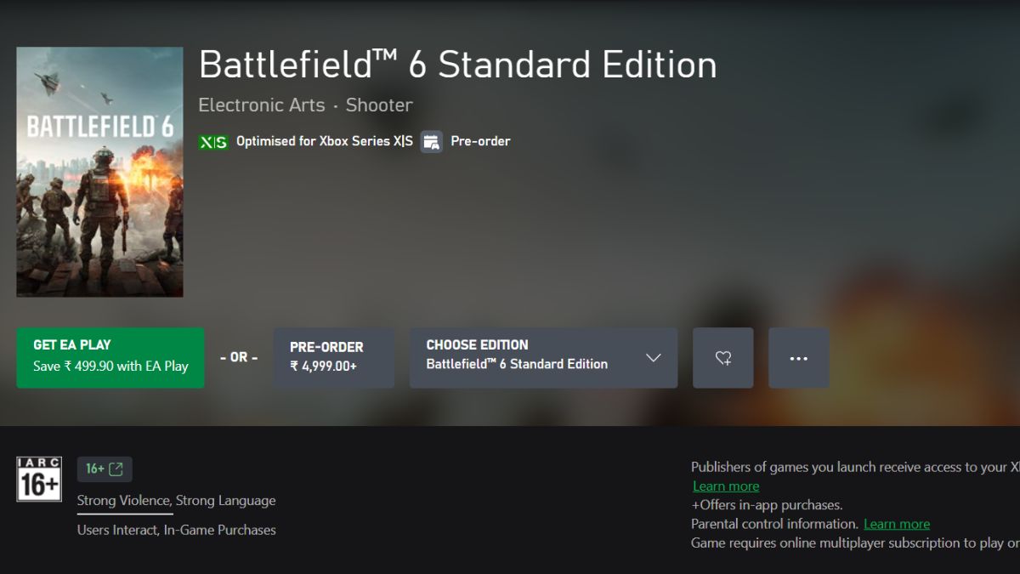Click Learn more about publisher data access
The image size is (1020, 574).
click(x=726, y=486)
